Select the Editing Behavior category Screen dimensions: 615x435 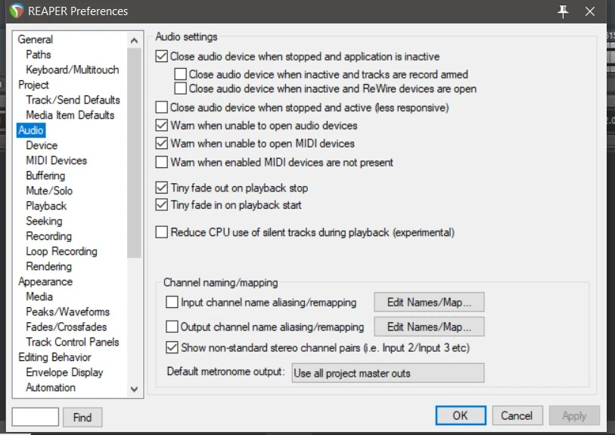(x=55, y=357)
